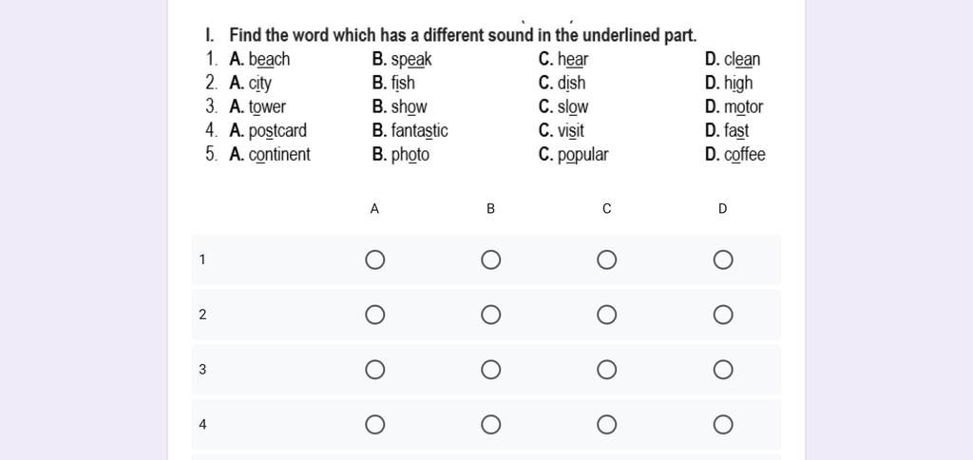Image resolution: width=973 pixels, height=460 pixels.
Task: Mark option C for question 4
Action: 607,425
